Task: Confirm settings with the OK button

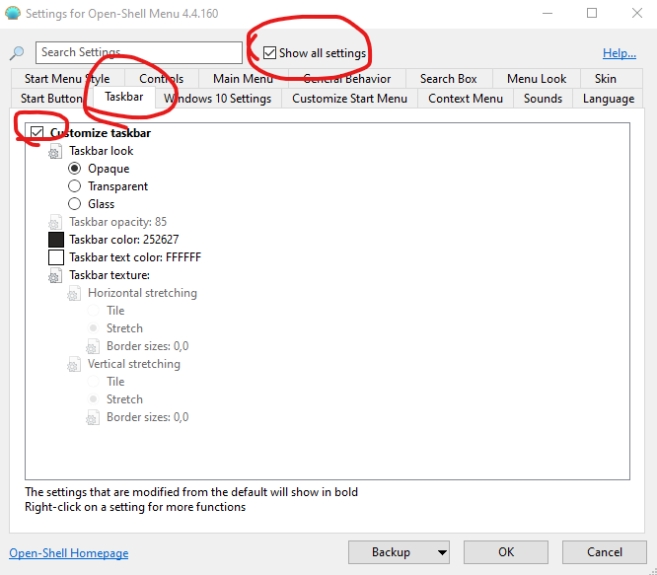Action: [506, 552]
